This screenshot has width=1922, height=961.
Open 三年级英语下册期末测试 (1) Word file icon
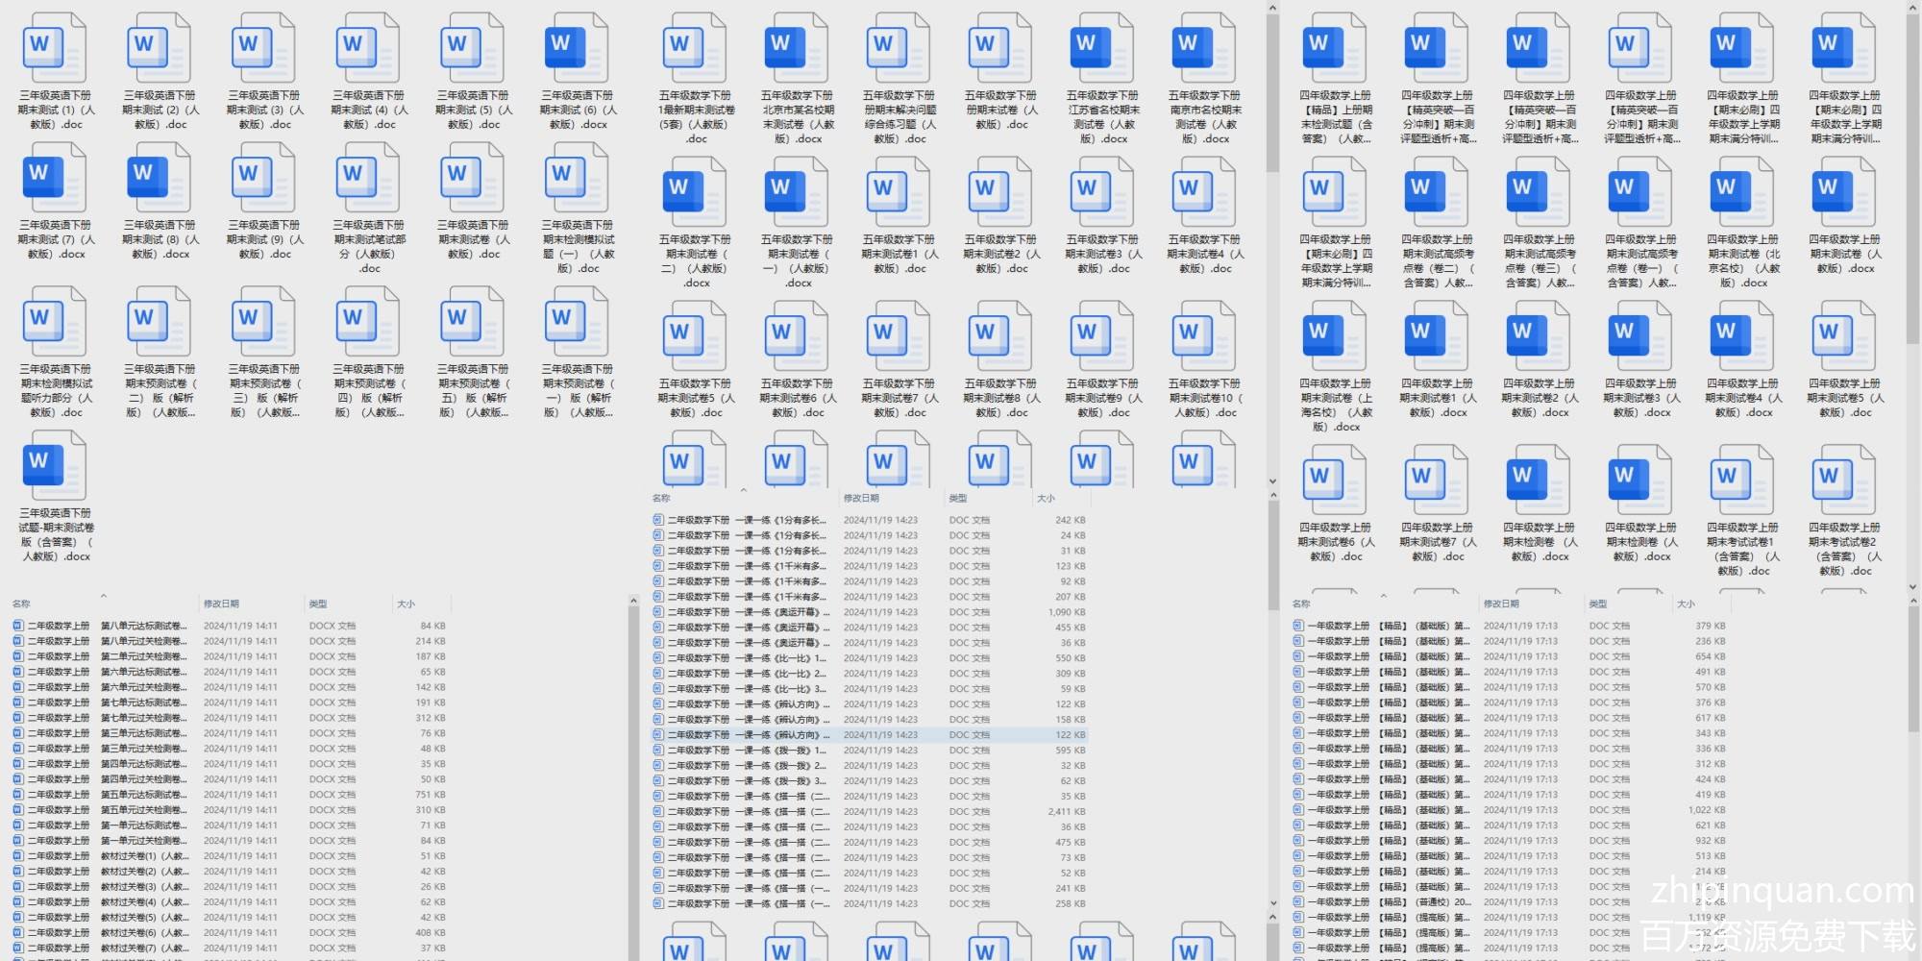tap(55, 48)
